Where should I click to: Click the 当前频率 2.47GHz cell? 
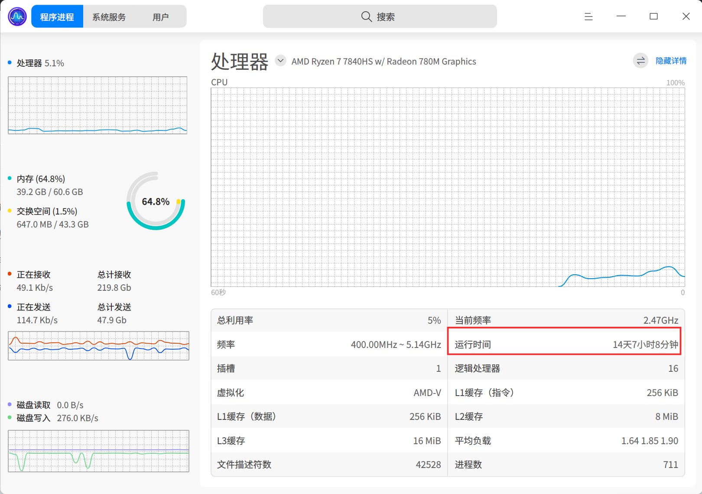tap(566, 320)
